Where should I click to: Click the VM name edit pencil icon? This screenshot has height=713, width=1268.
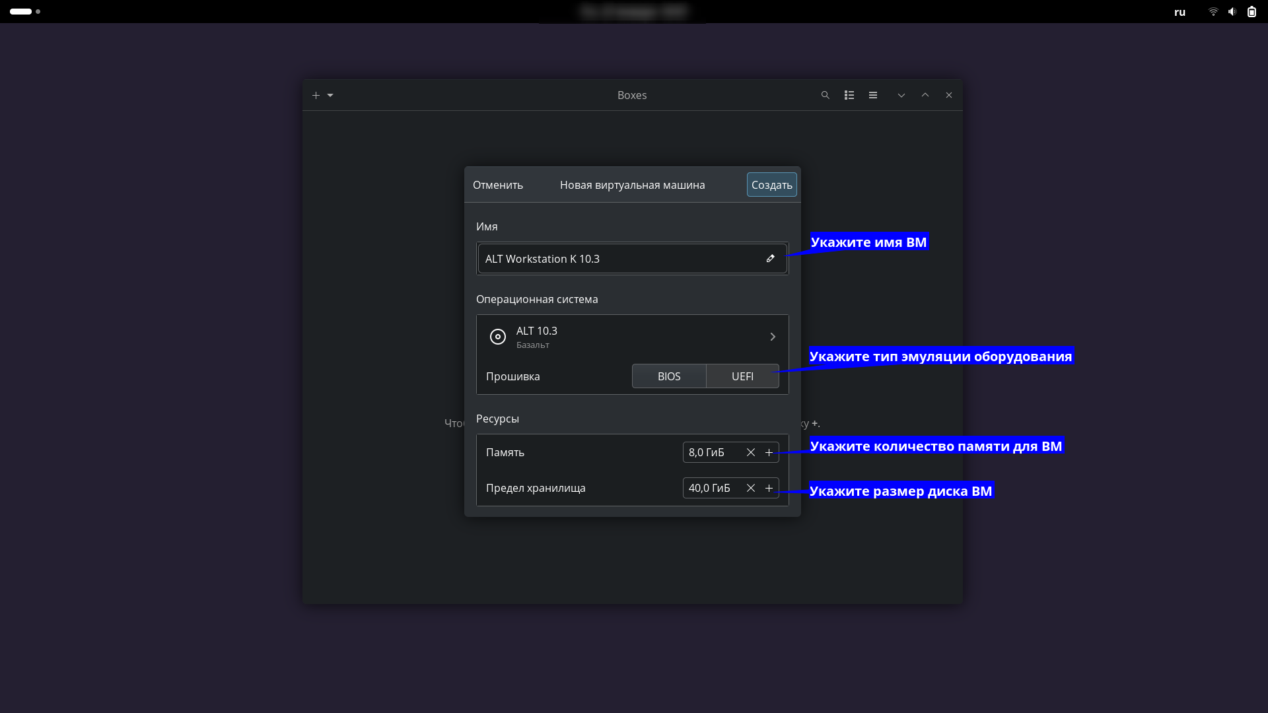(770, 259)
